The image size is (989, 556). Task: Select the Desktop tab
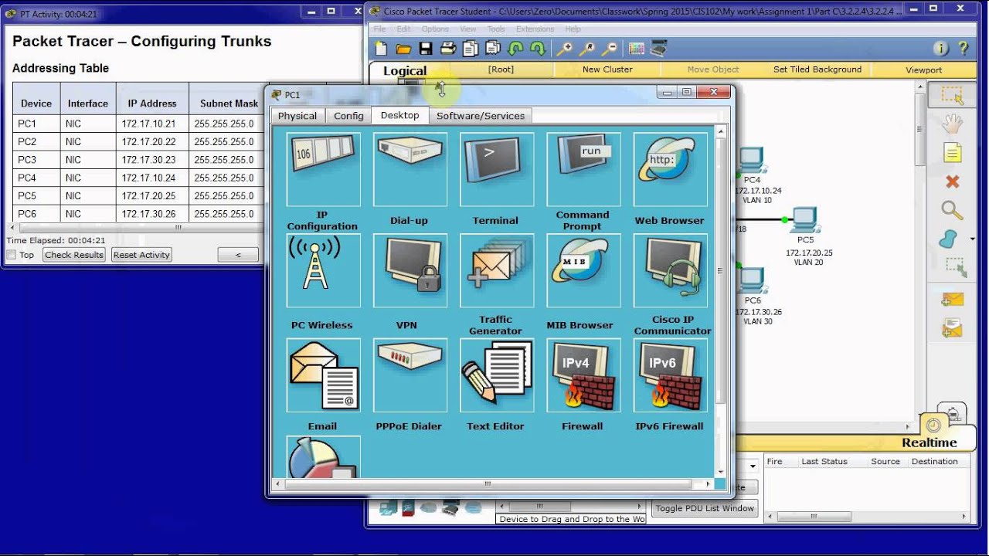[x=399, y=115]
